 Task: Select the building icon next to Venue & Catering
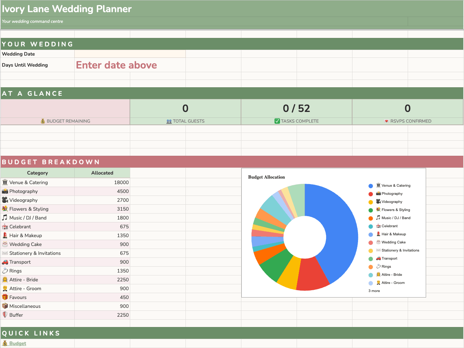coord(4,182)
